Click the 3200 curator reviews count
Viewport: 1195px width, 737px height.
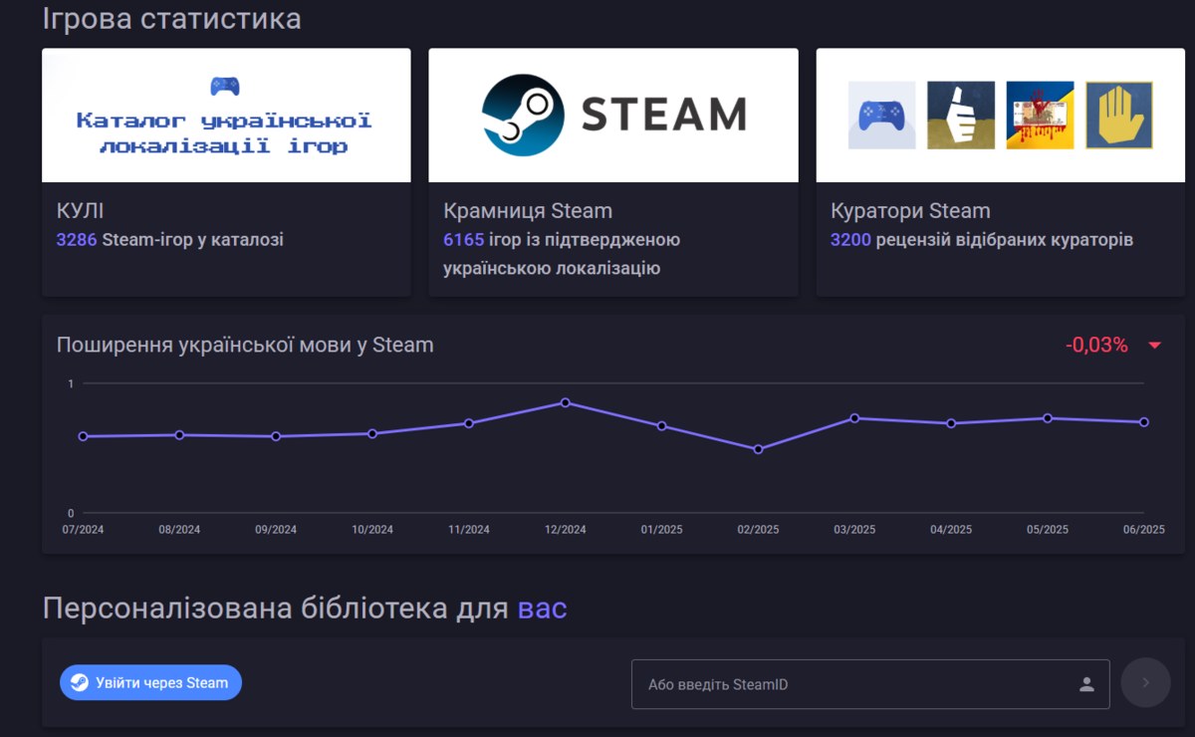point(850,240)
